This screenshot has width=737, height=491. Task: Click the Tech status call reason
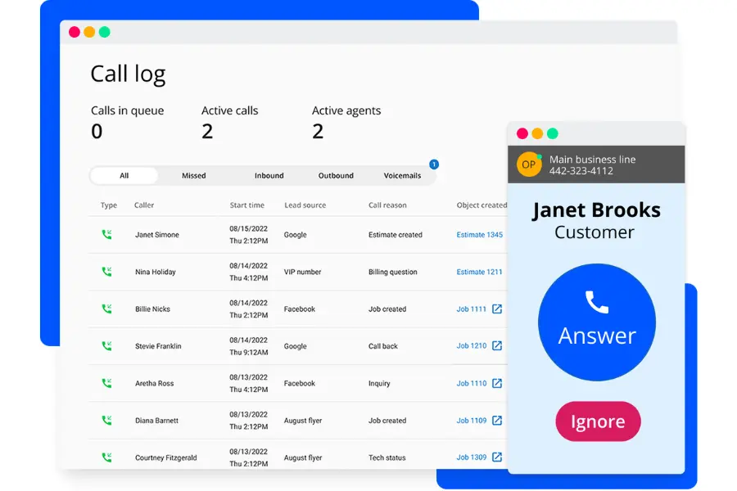[387, 457]
